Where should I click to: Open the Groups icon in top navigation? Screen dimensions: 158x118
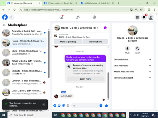[94, 17]
